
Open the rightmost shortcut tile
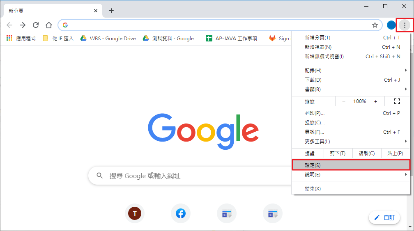273,213
